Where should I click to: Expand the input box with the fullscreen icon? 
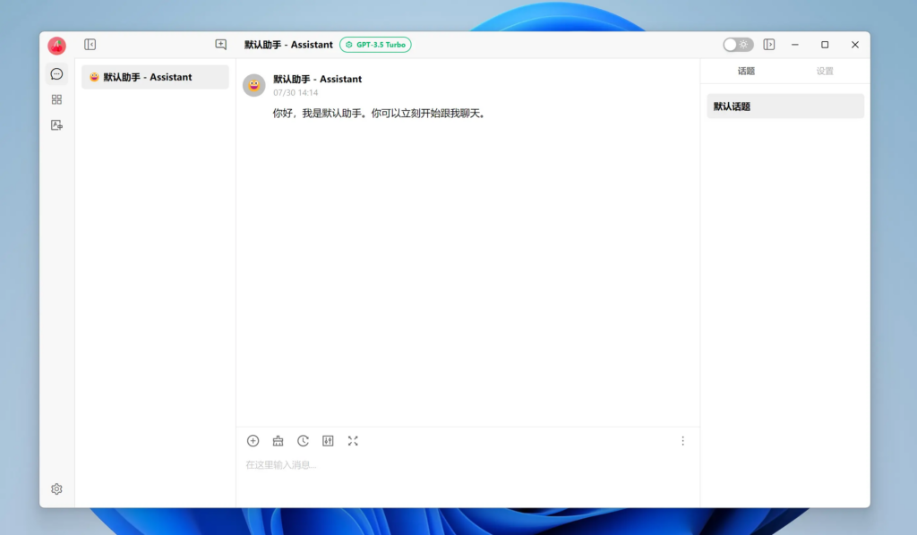click(x=353, y=441)
